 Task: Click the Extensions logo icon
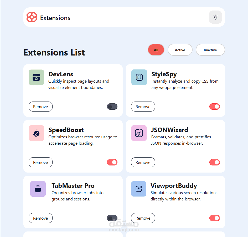[x=32, y=17]
